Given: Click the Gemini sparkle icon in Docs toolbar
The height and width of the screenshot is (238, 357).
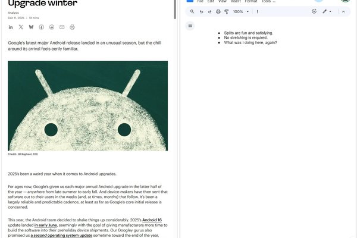Looking at the screenshot, I should tap(314, 11).
